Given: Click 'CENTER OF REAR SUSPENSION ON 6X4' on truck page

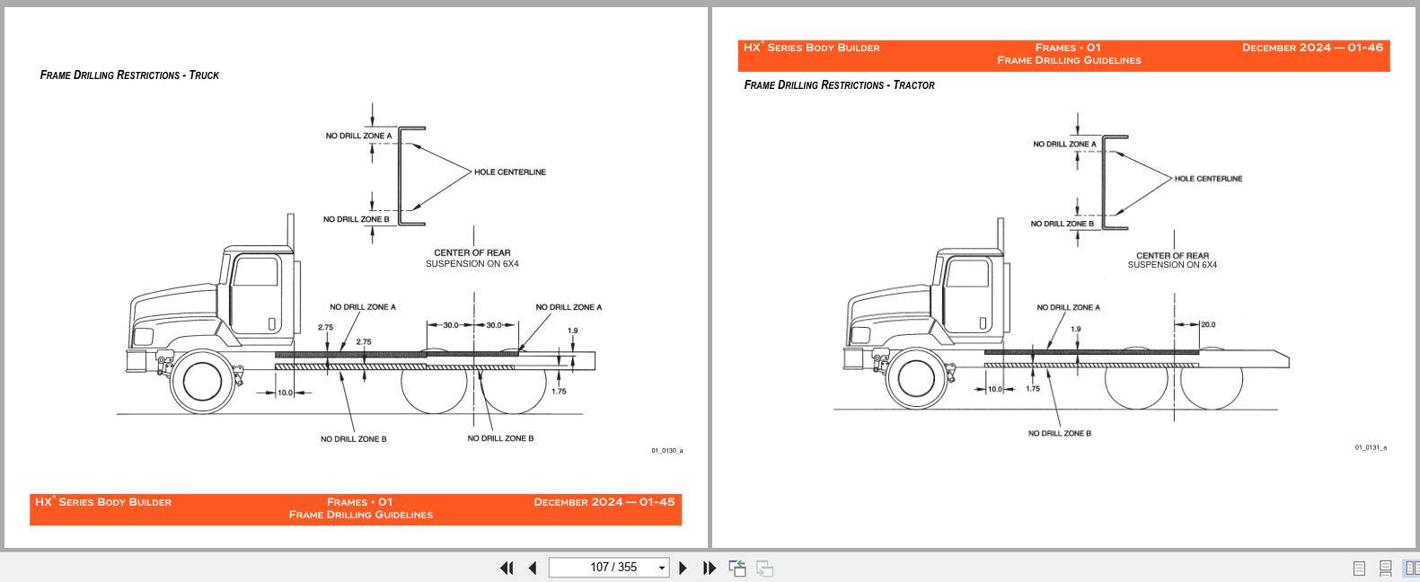Looking at the screenshot, I should [472, 259].
